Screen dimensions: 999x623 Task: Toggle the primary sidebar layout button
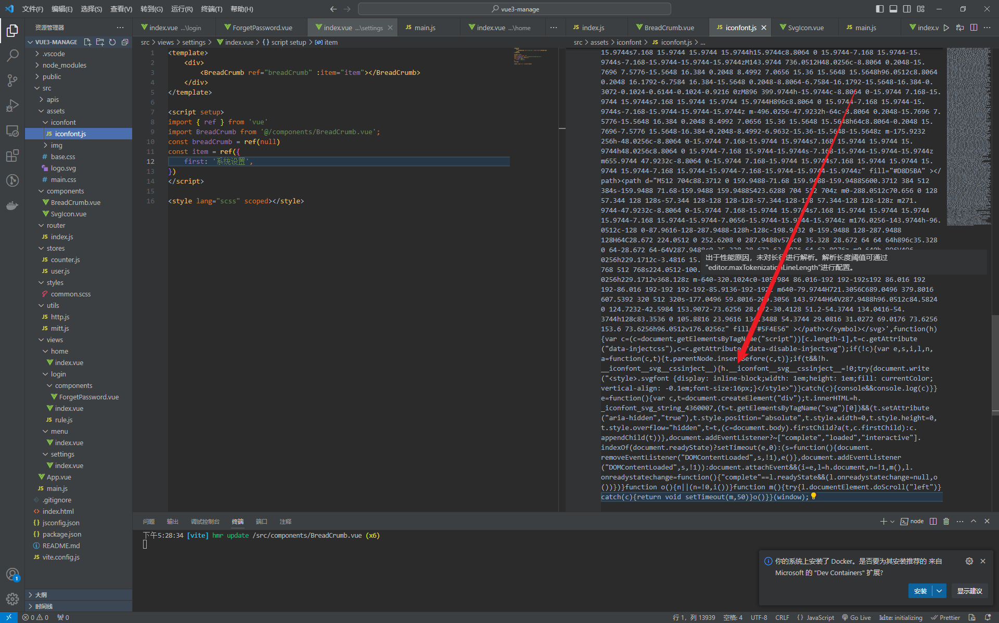(880, 9)
